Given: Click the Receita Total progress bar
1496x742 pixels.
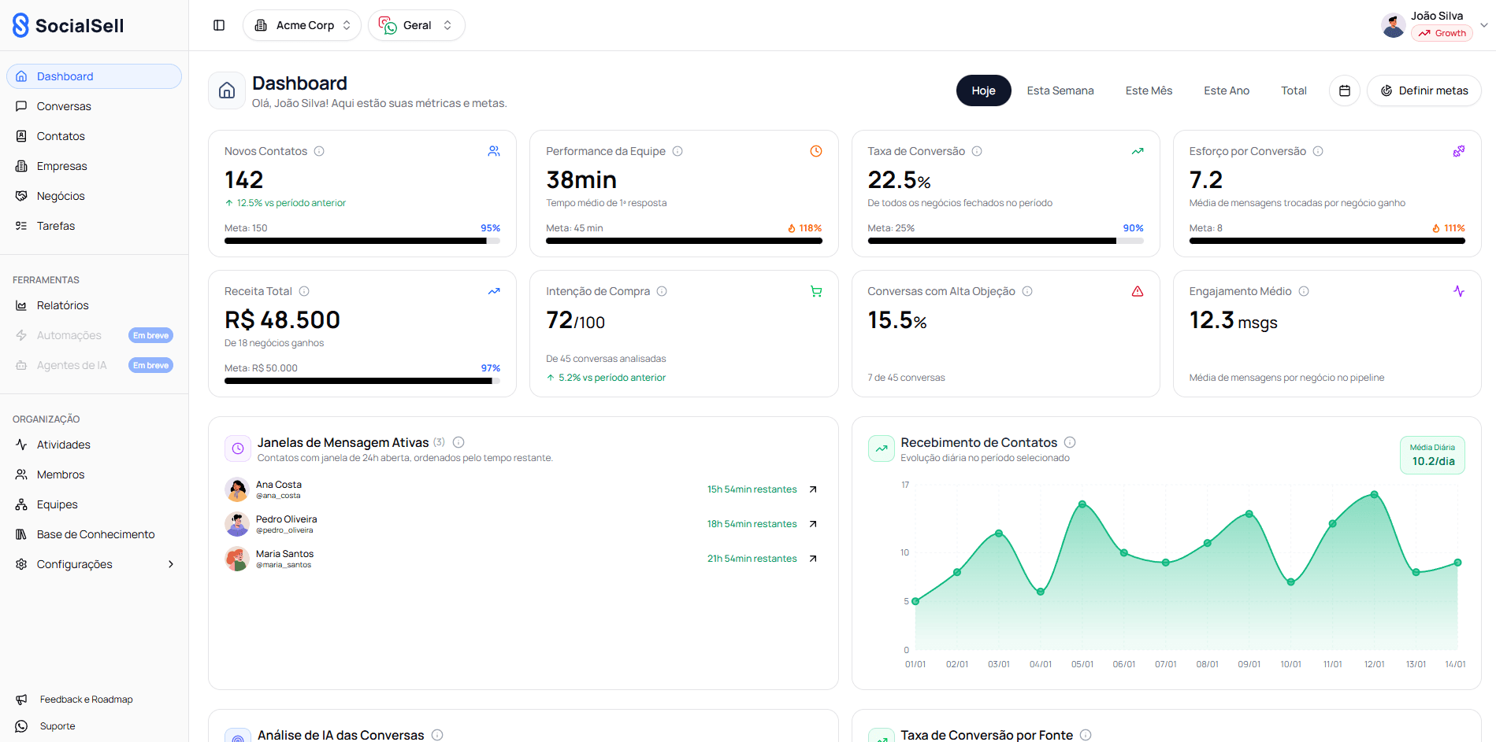Looking at the screenshot, I should click(x=362, y=380).
